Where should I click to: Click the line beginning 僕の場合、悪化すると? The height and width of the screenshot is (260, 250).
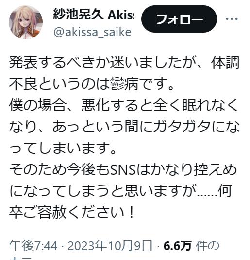point(123,105)
